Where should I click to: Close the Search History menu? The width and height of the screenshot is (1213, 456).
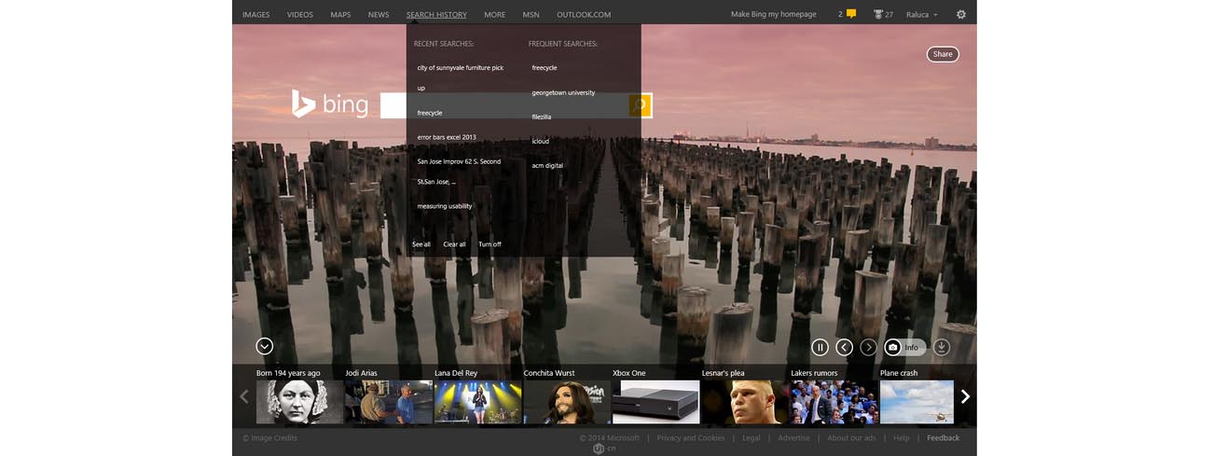point(436,15)
